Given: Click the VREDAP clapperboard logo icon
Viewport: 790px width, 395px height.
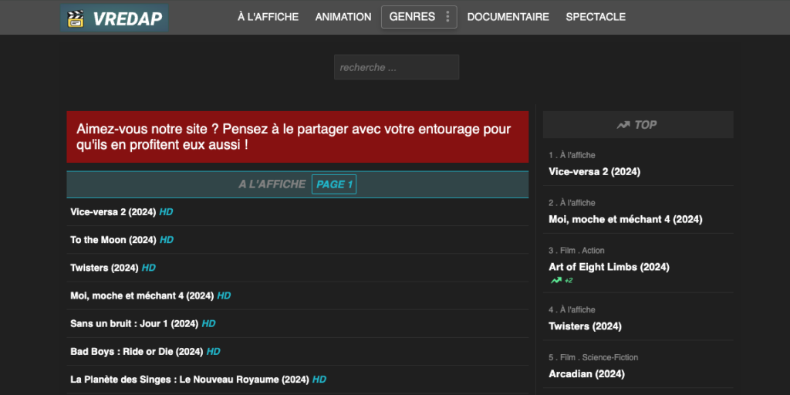Looking at the screenshot, I should pos(76,18).
